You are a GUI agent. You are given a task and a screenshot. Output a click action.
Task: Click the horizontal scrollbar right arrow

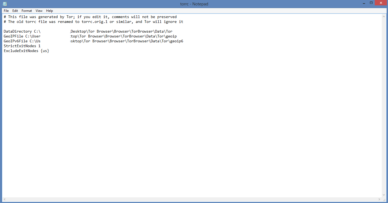point(380,199)
